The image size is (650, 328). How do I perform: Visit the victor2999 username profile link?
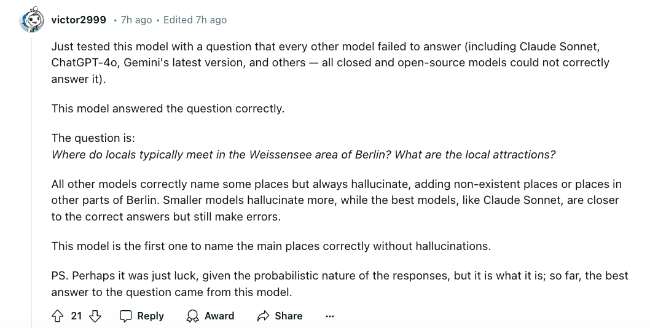click(x=79, y=20)
